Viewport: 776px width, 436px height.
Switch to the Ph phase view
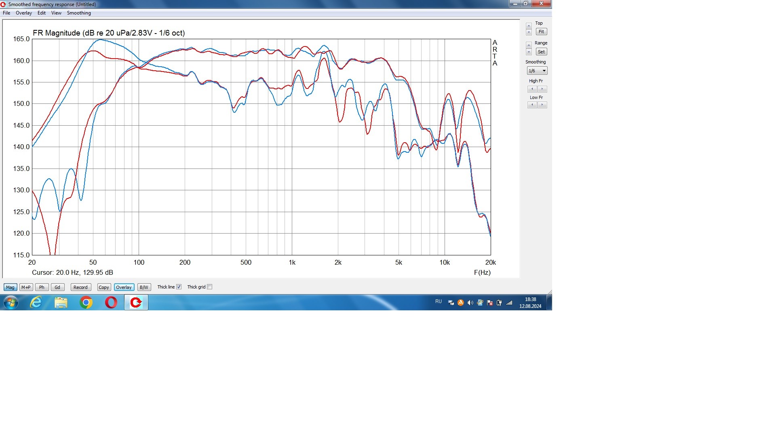tap(42, 287)
